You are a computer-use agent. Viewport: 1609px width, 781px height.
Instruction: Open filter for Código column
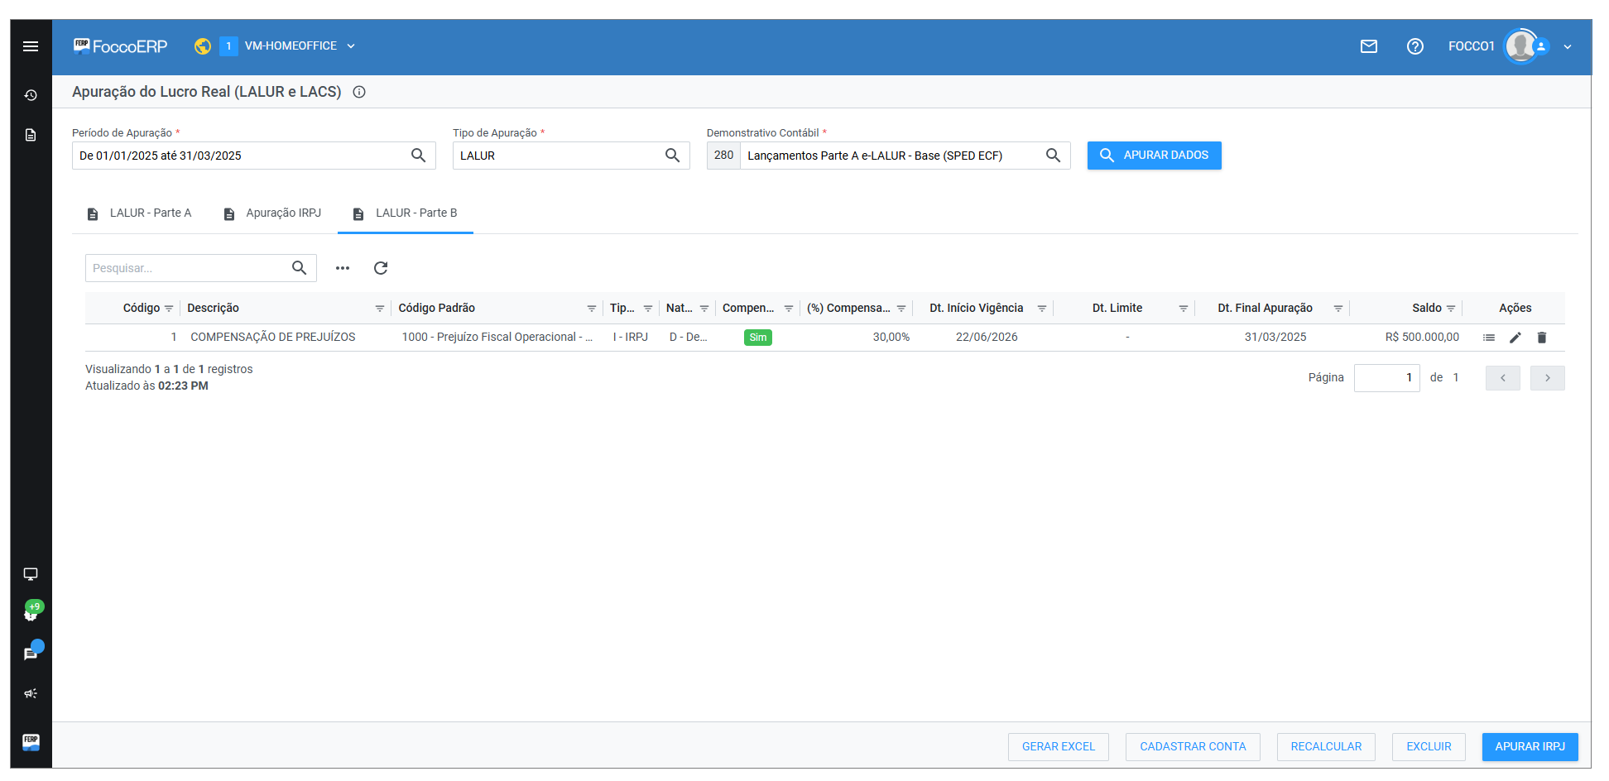click(x=169, y=309)
